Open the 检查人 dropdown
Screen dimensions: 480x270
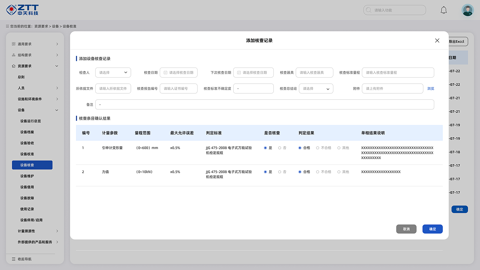[113, 72]
